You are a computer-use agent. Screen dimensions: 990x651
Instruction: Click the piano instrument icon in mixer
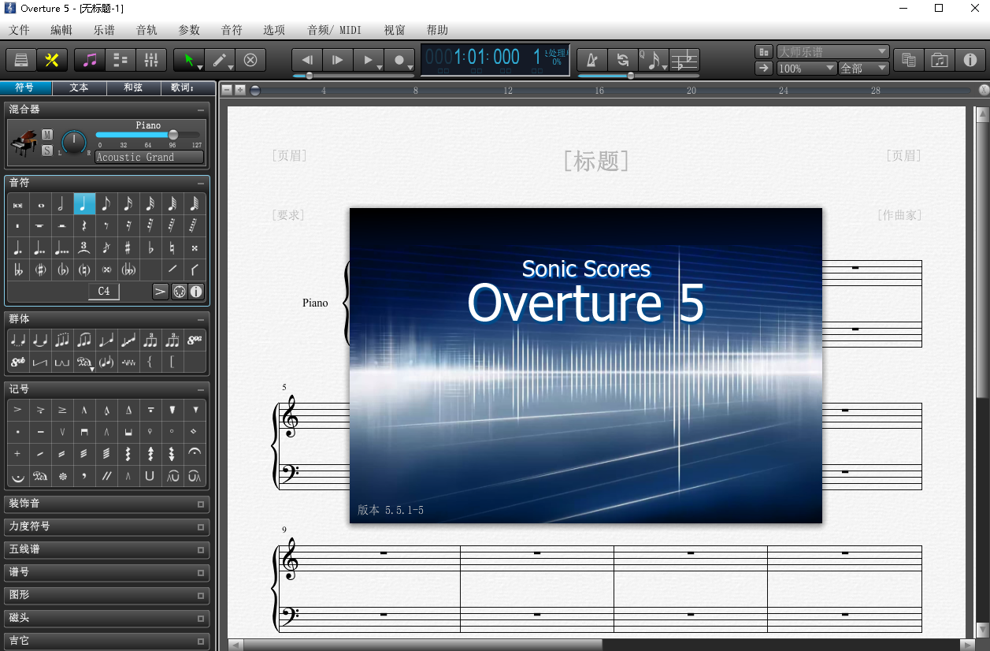[x=23, y=143]
